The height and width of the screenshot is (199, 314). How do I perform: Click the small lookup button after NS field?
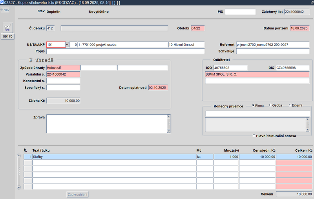(x=67, y=45)
